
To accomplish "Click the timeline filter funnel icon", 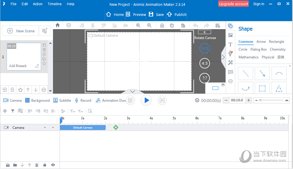I will pyautogui.click(x=13, y=111).
